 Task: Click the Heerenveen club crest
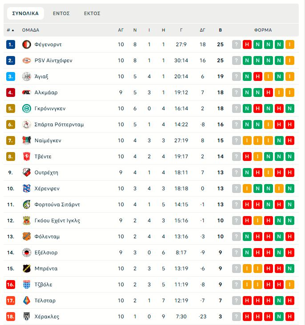(x=26, y=189)
